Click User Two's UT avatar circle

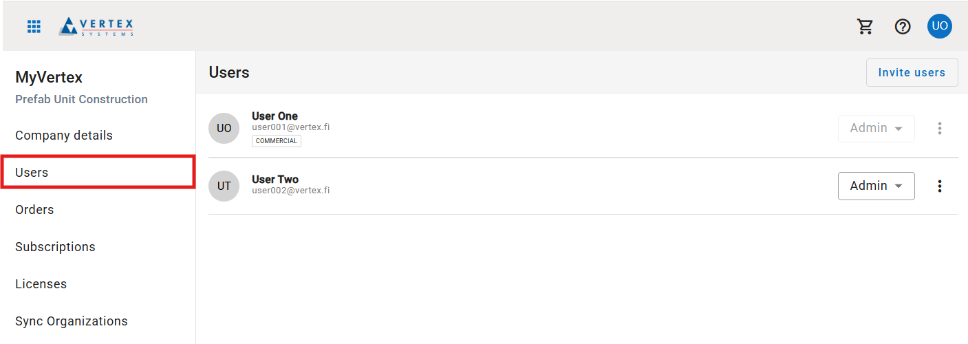tap(224, 186)
